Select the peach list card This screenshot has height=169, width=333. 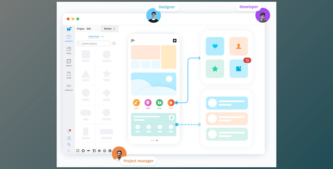tap(227, 119)
